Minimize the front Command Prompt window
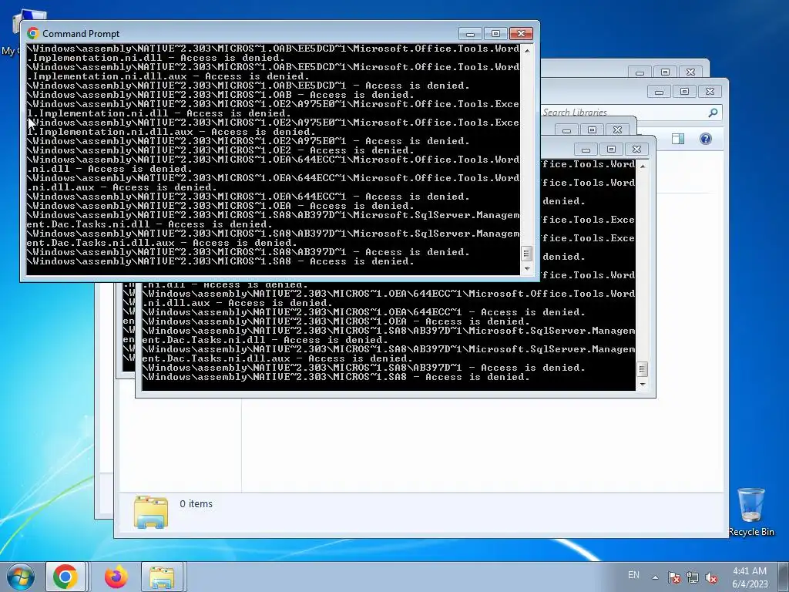 tap(470, 33)
